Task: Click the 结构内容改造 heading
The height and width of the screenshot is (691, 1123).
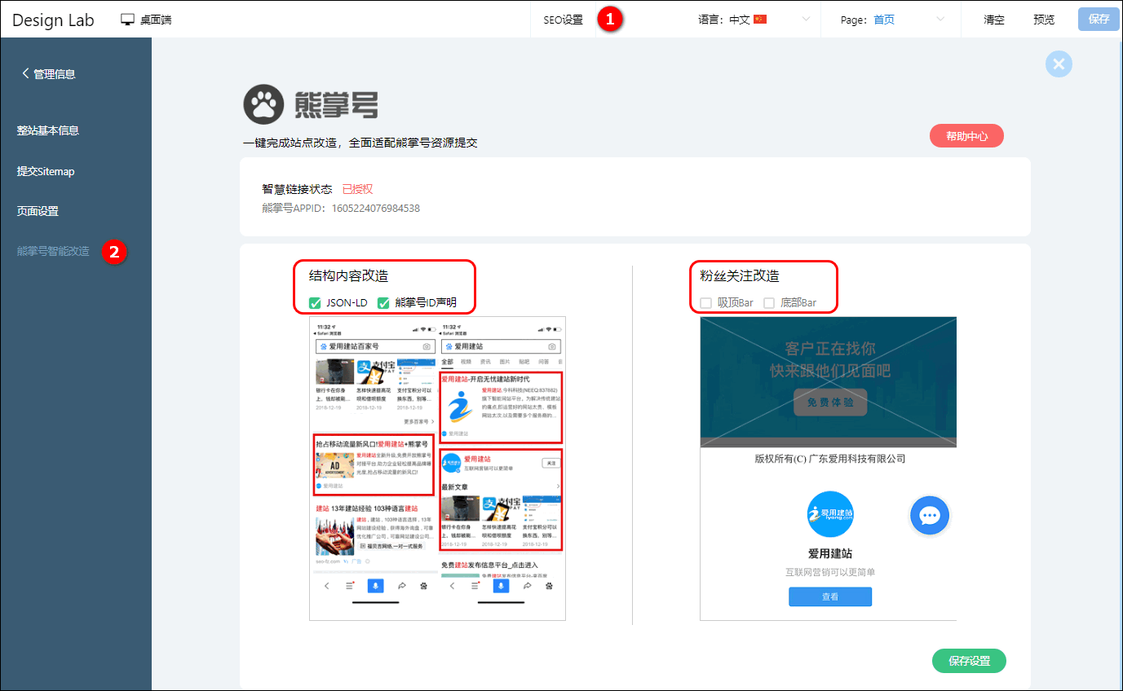Action: [x=348, y=276]
